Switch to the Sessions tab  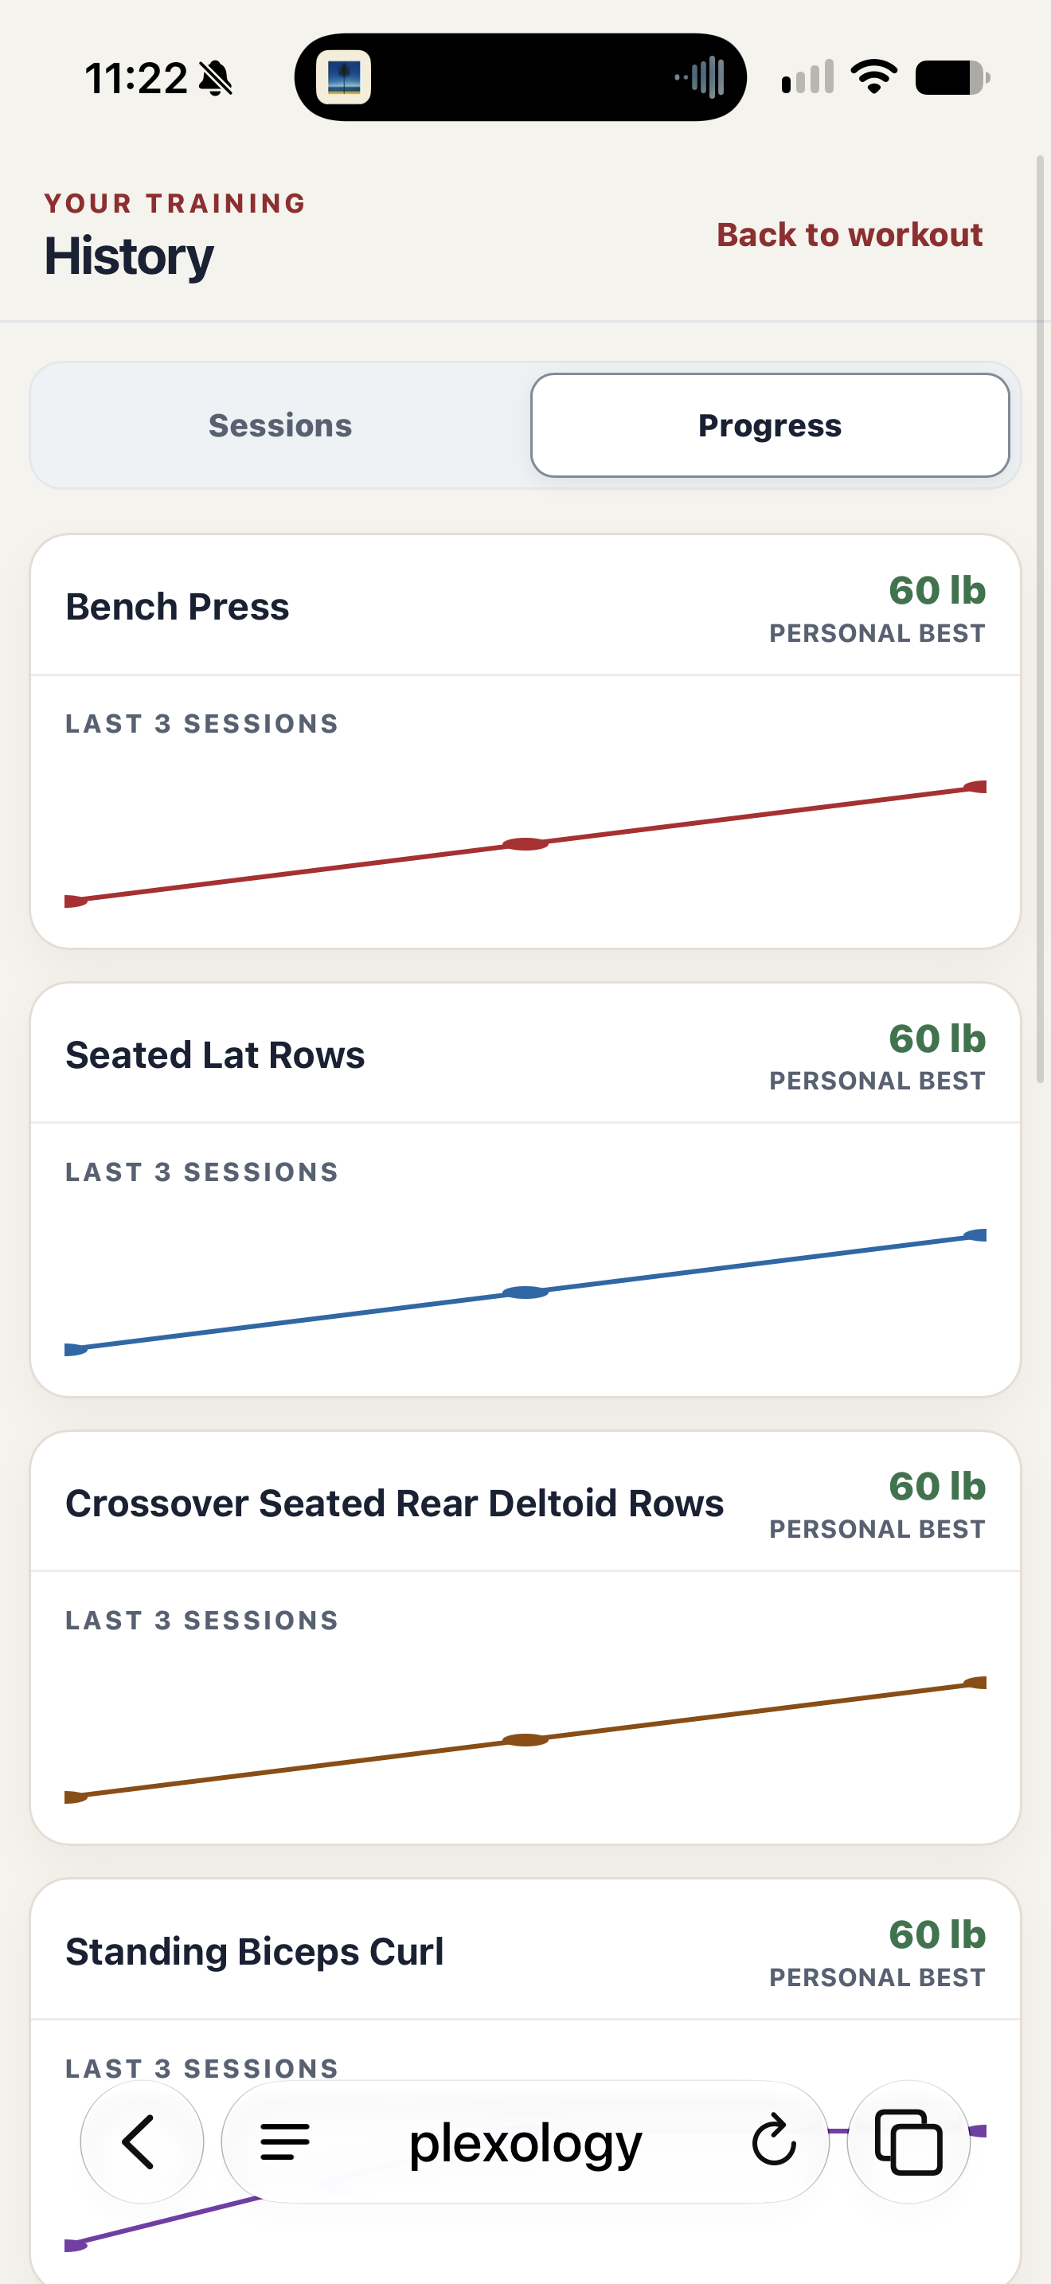(280, 425)
